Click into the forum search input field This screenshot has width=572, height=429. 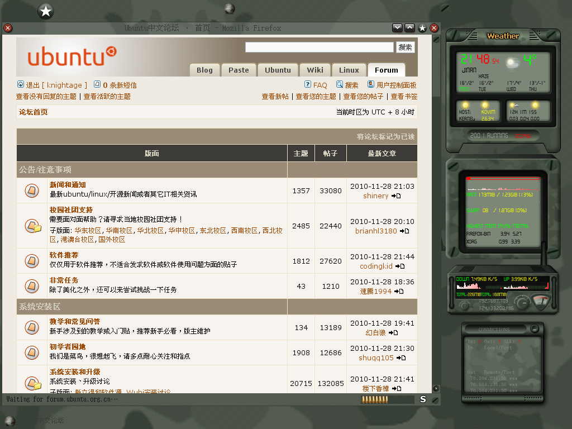pyautogui.click(x=319, y=47)
